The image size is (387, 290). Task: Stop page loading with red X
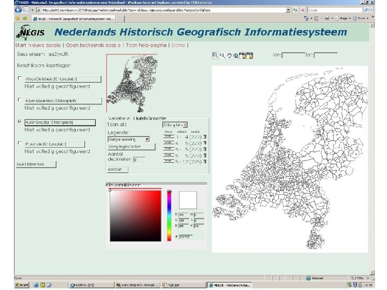(302, 10)
